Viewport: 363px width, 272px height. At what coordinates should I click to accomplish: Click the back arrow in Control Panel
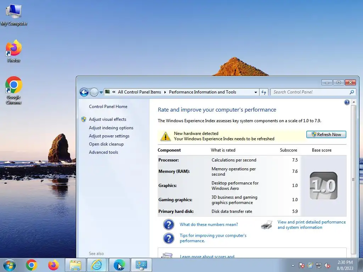(x=84, y=92)
